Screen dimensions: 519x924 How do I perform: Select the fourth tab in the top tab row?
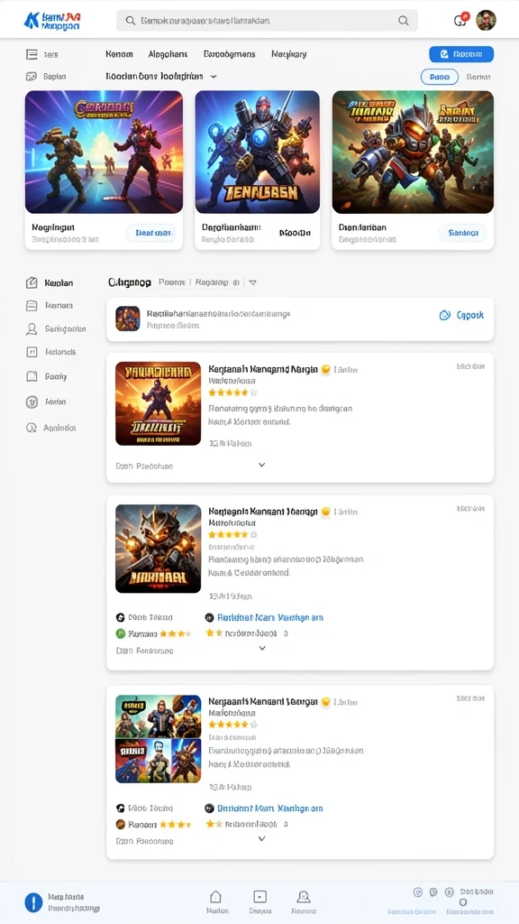tap(289, 54)
